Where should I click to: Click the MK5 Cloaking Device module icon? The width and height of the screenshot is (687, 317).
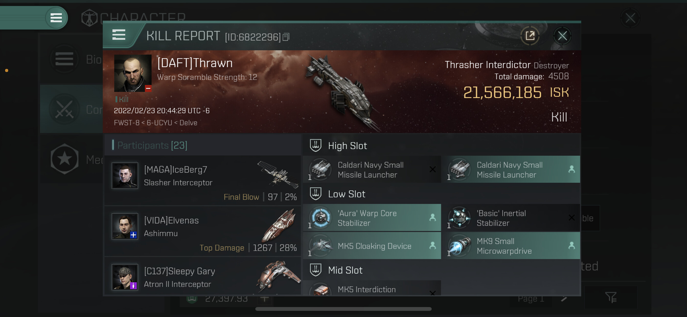pyautogui.click(x=321, y=246)
